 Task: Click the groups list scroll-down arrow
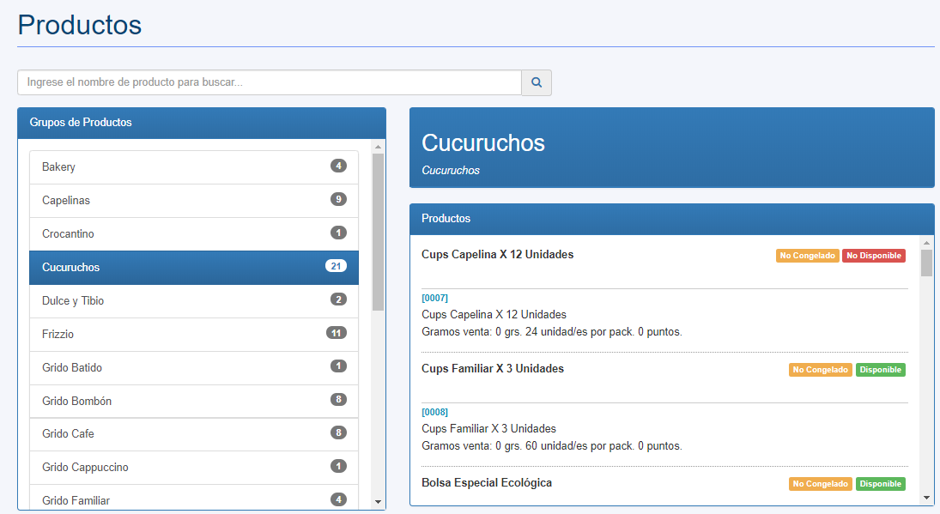pyautogui.click(x=378, y=502)
